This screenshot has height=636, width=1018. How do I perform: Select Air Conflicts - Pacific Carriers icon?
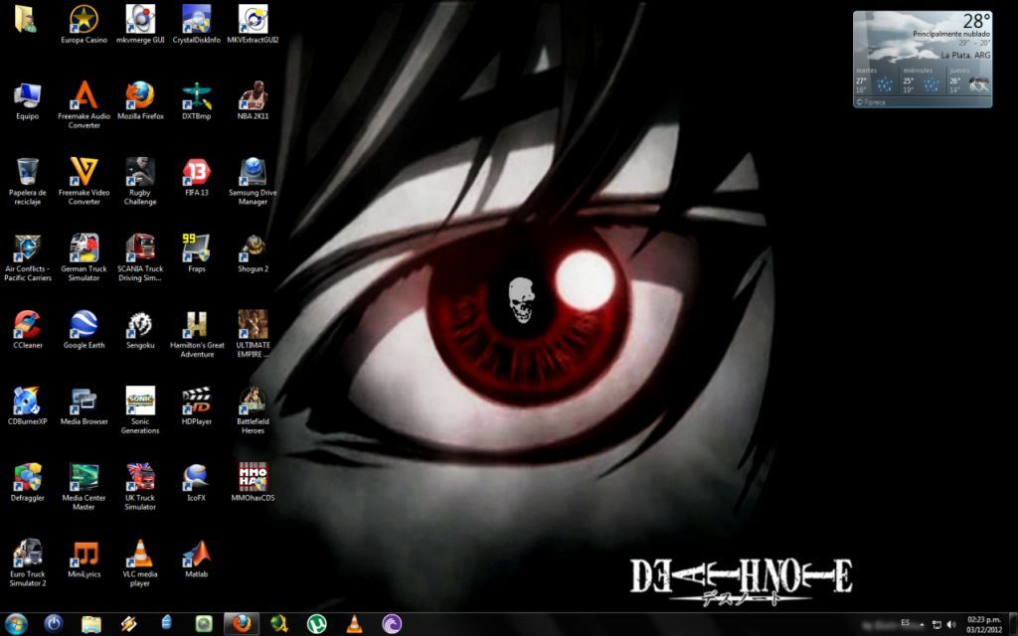click(27, 258)
